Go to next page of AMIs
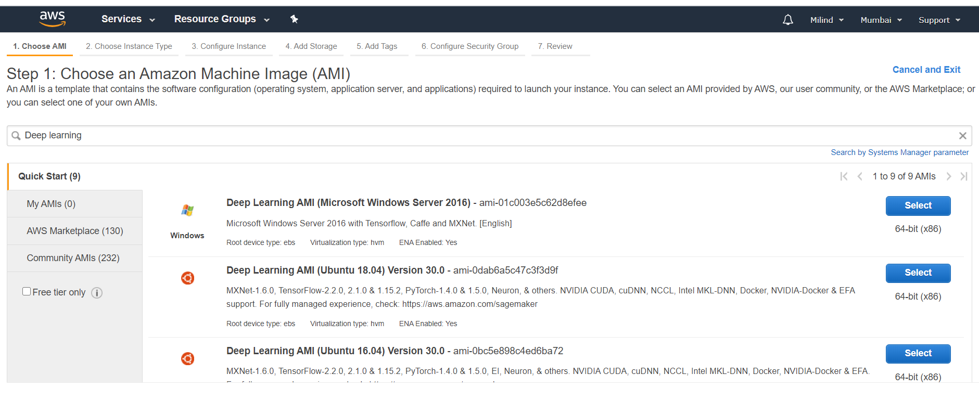This screenshot has width=979, height=413. 949,176
